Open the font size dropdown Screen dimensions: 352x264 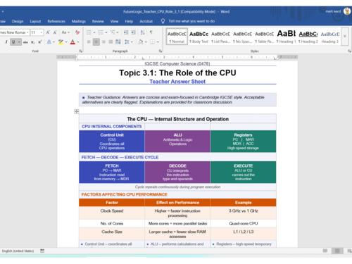tap(42, 32)
